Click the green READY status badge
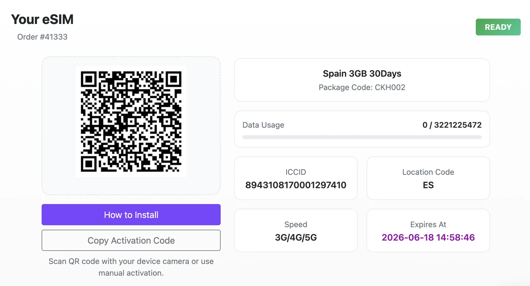This screenshot has width=530, height=286. 498,26
